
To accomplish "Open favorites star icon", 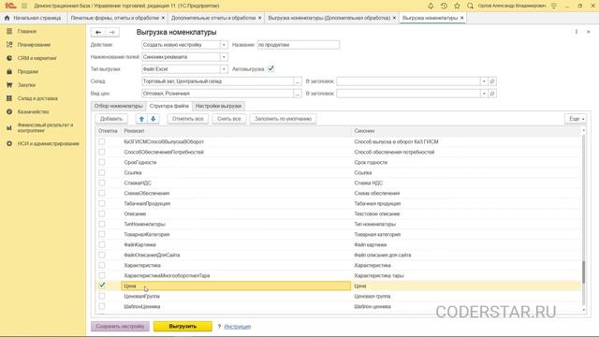I will point(457,6).
